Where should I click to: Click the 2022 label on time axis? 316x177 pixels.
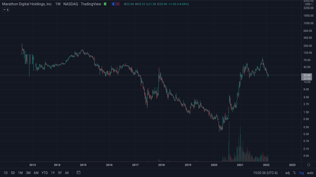(266, 165)
